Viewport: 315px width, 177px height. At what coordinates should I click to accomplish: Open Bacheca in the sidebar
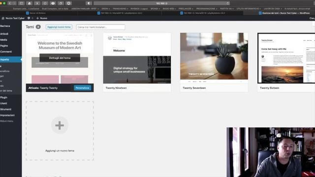(x=5, y=26)
